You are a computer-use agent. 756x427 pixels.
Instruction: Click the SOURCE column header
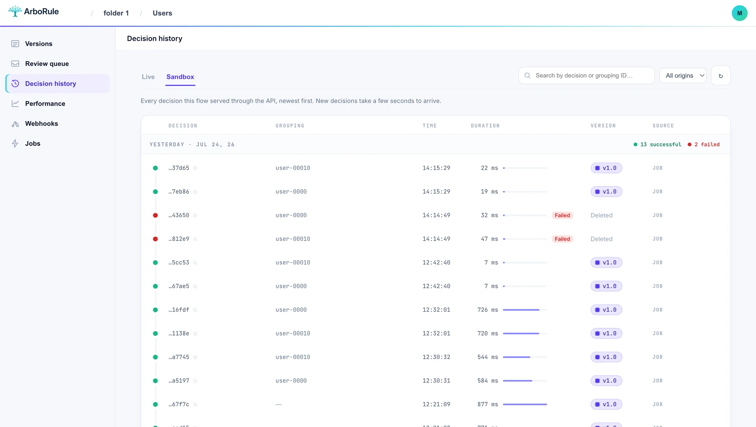click(663, 126)
